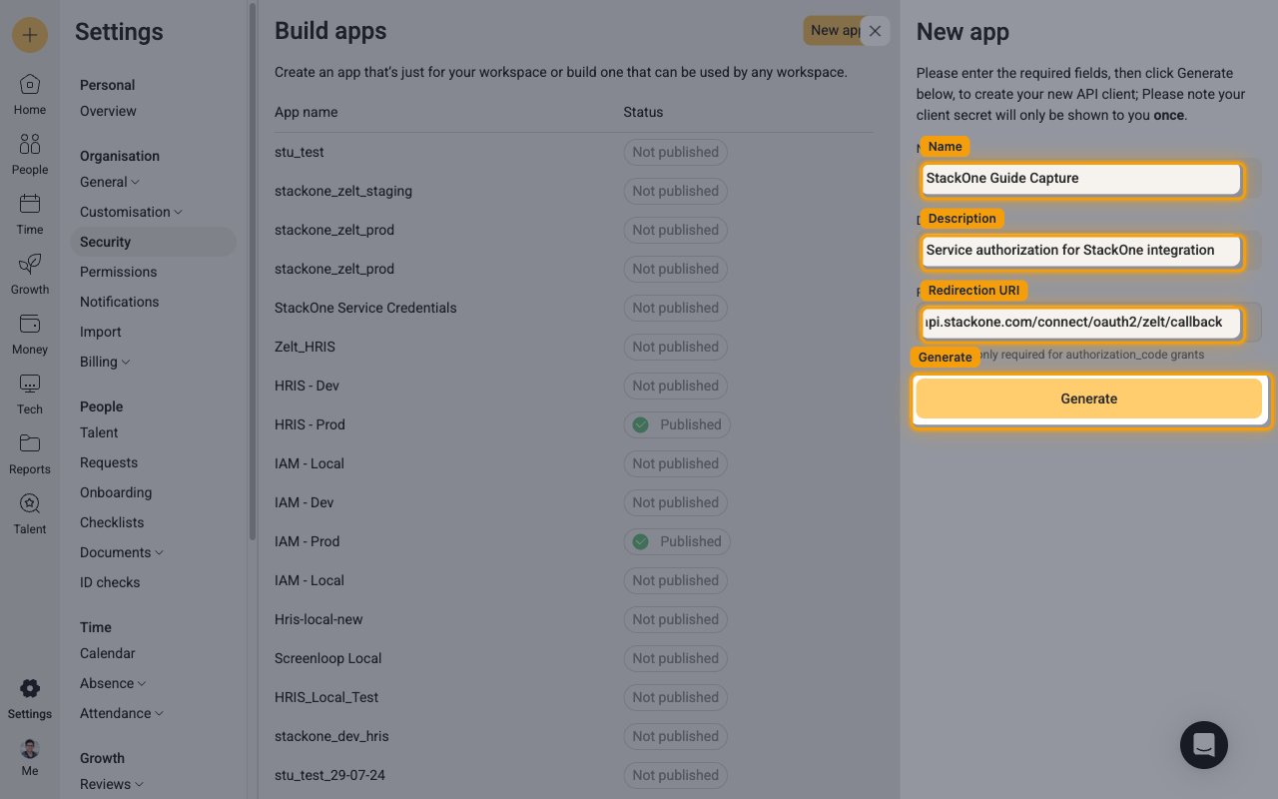Open Calendar under Time settings
The height and width of the screenshot is (799, 1278).
107,653
